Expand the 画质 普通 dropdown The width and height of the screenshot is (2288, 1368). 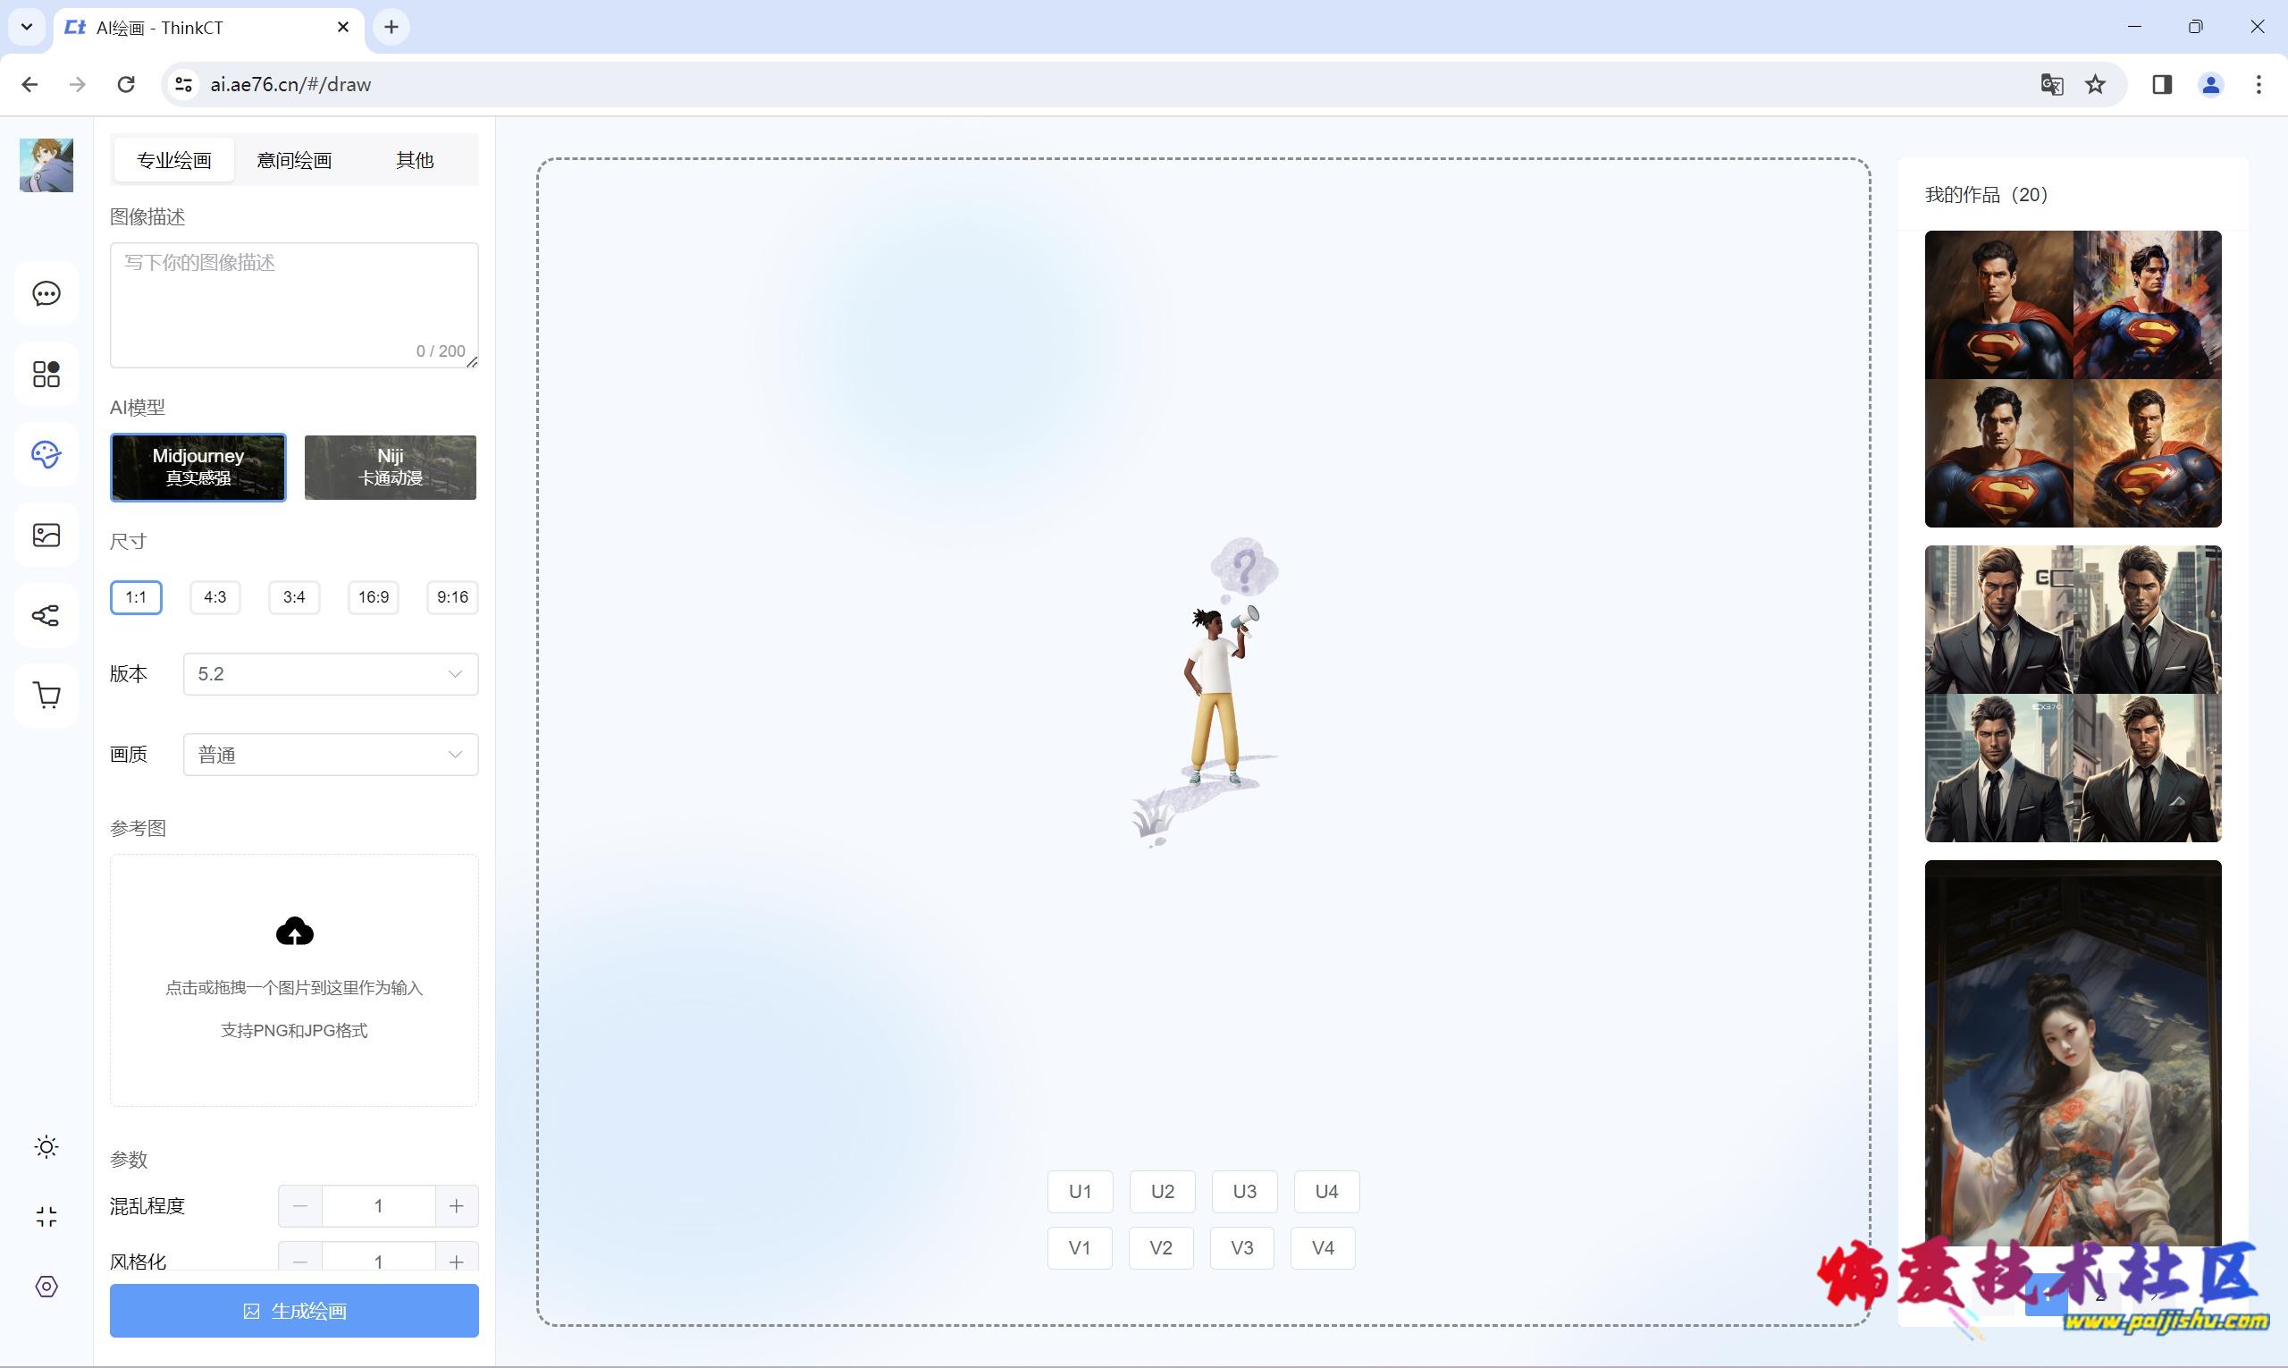click(331, 755)
